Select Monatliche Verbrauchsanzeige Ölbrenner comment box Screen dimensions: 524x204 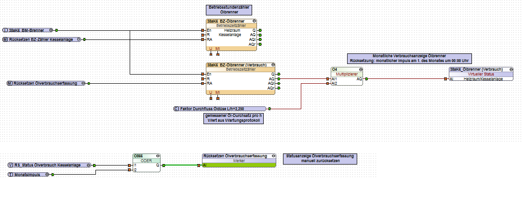coord(409,58)
